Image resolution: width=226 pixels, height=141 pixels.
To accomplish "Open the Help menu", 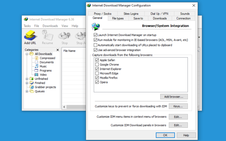I will pyautogui.click(x=75, y=26).
